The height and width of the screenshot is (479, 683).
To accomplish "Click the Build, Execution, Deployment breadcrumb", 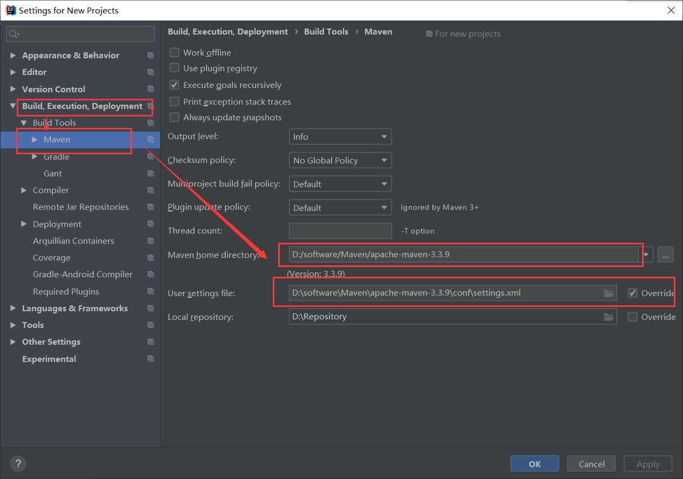I will (x=227, y=31).
